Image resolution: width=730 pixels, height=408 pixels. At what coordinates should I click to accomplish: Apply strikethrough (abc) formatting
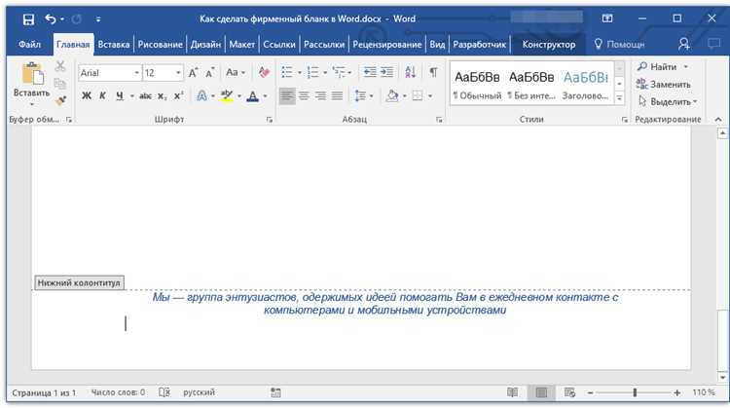(x=145, y=96)
